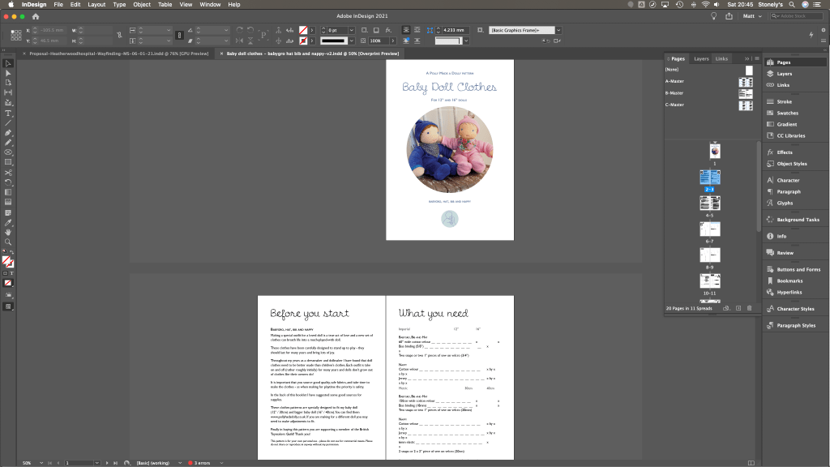Open the zoom level dropdown at 50%

coord(40,462)
